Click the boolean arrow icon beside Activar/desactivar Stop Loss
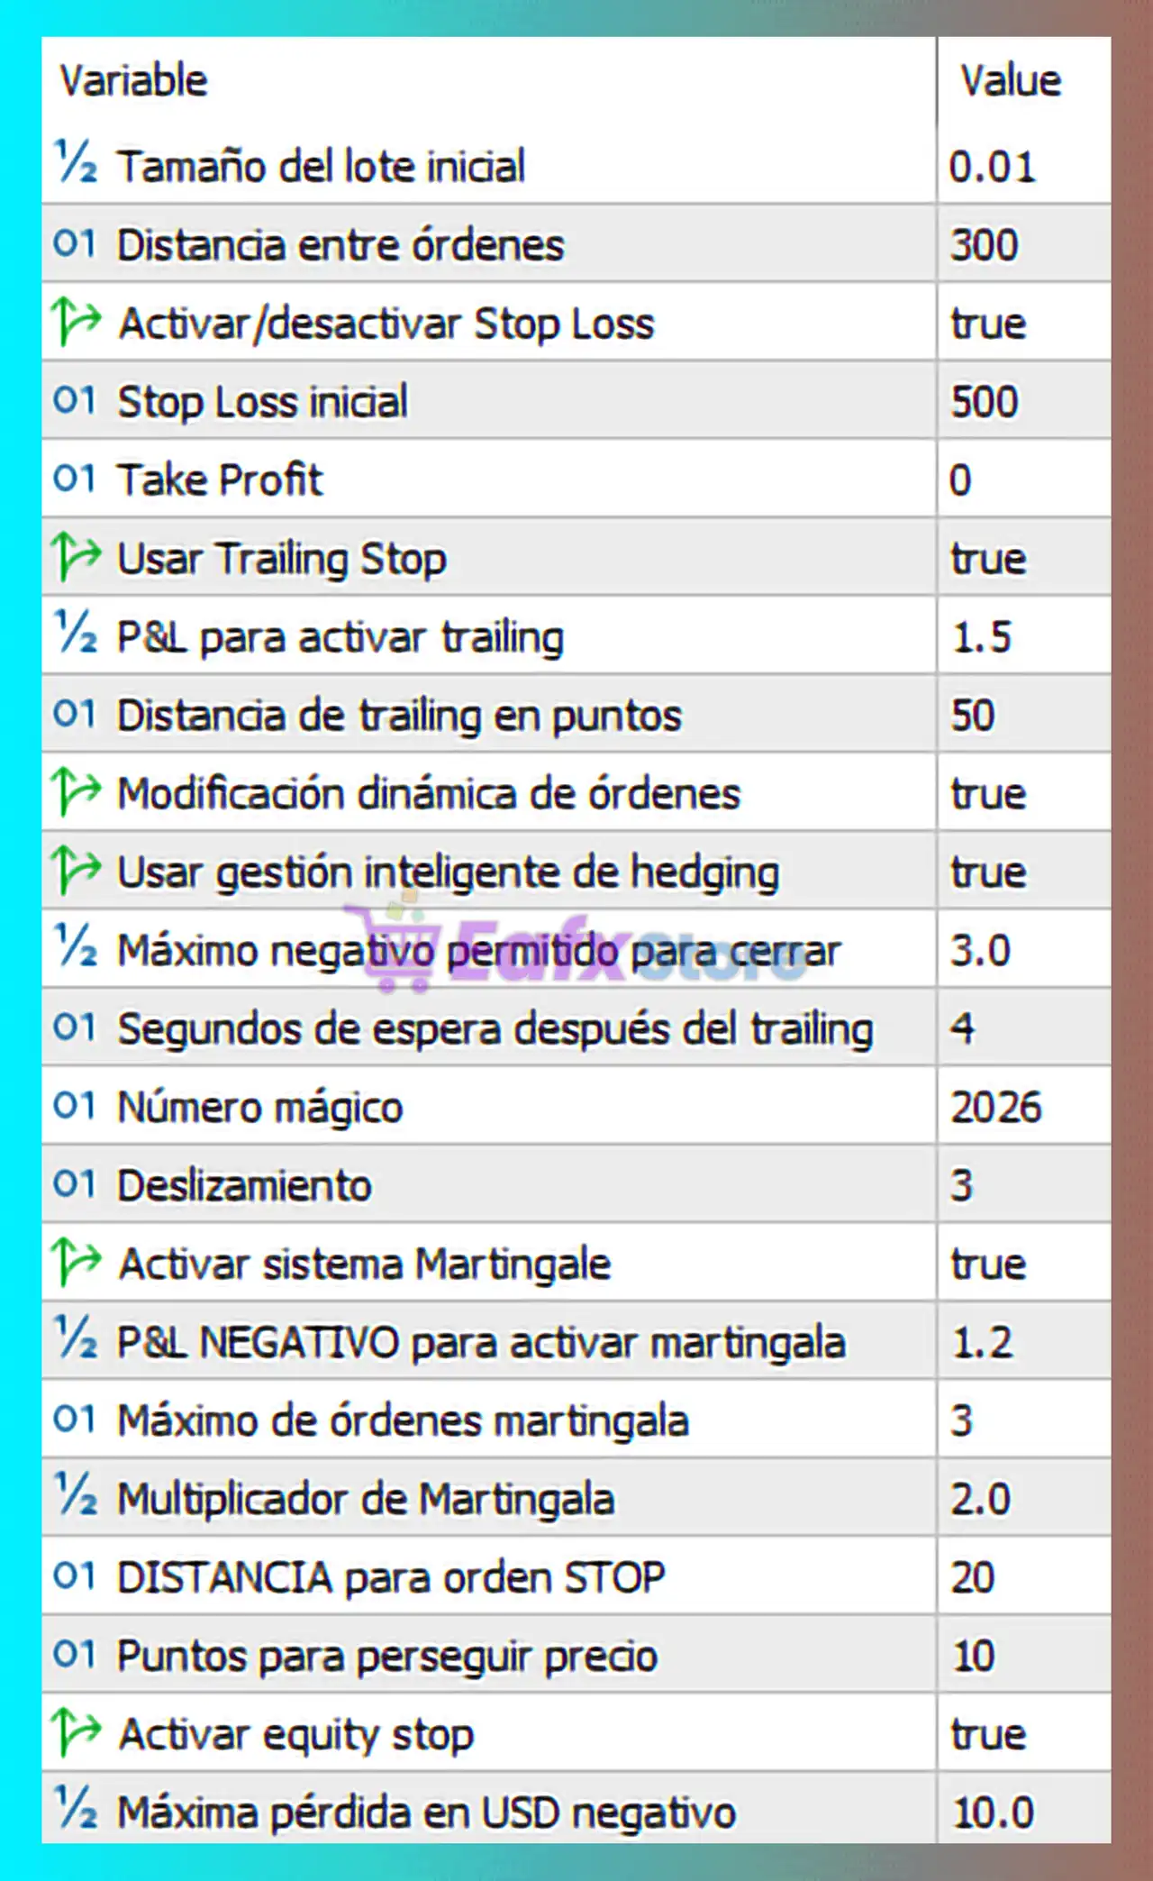The width and height of the screenshot is (1153, 1881). (x=76, y=322)
